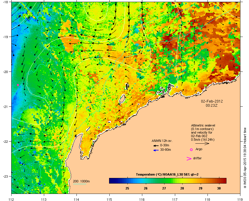Click the magenta drifter chevron symbol

coord(189,159)
